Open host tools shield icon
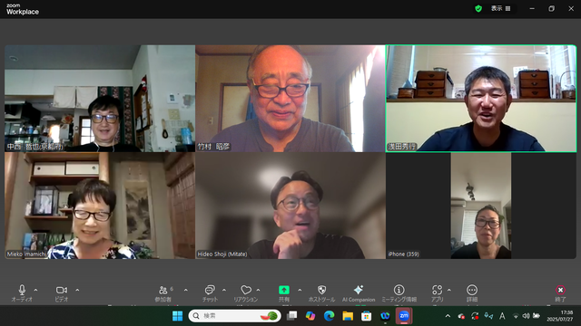The image size is (581, 326). point(321,290)
